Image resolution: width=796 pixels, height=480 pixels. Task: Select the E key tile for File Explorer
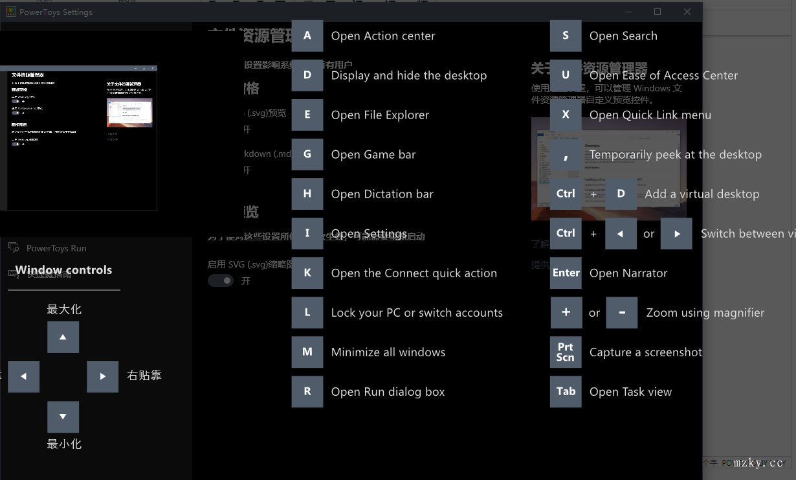[307, 115]
